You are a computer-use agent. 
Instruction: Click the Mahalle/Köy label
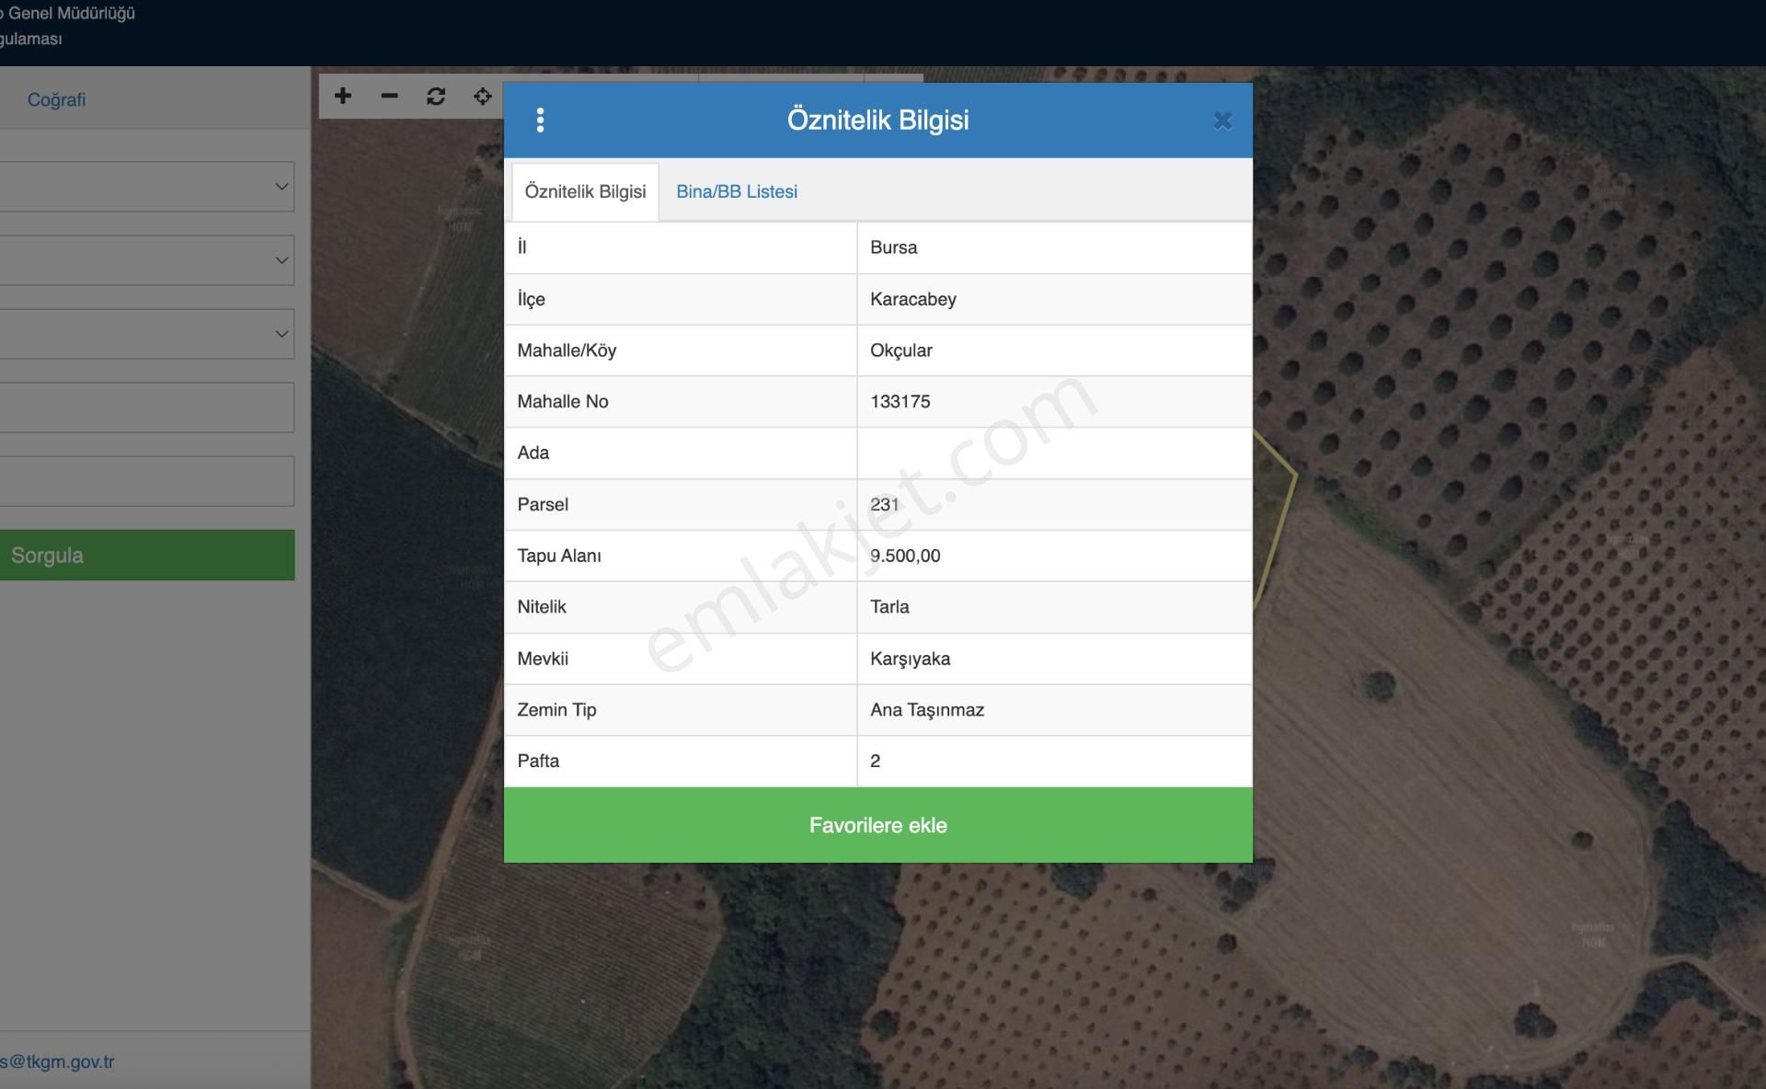(x=567, y=350)
